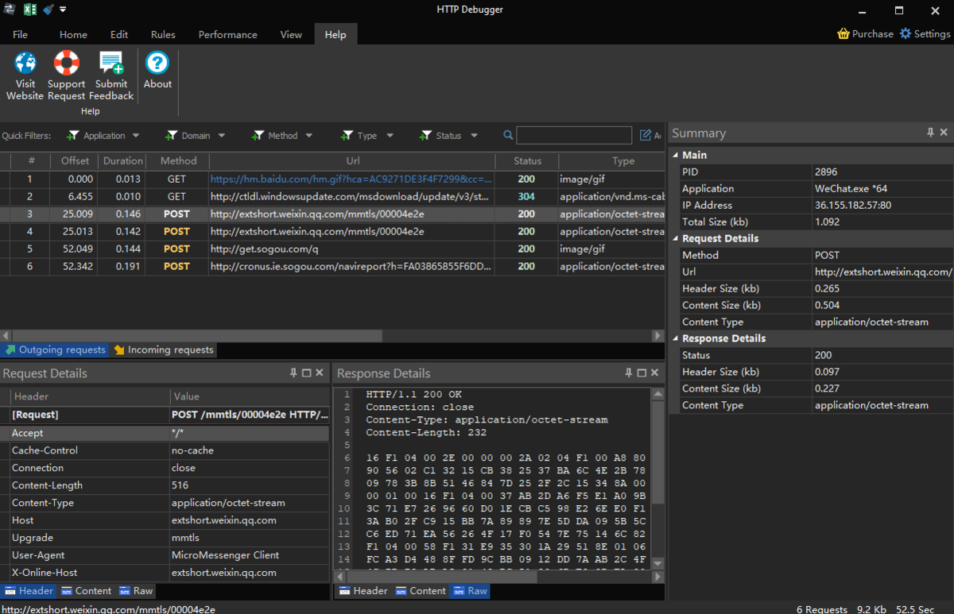The width and height of the screenshot is (954, 614).
Task: Click the User-Agent header row
Action: [165, 555]
